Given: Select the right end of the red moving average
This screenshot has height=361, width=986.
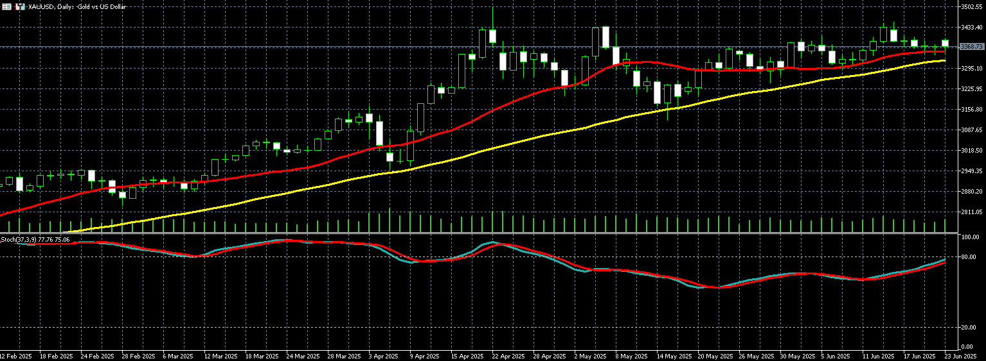Looking at the screenshot, I should (944, 52).
